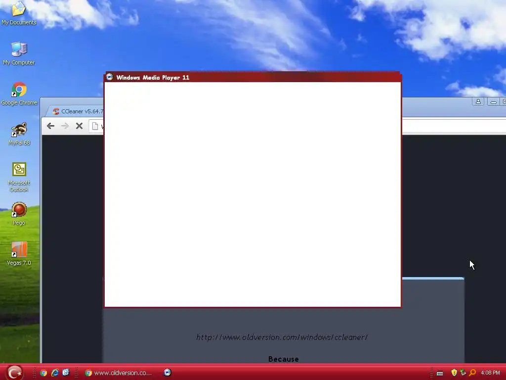This screenshot has width=506, height=380.
Task: Launch Microsoft Outlook desktop icon
Action: [19, 177]
